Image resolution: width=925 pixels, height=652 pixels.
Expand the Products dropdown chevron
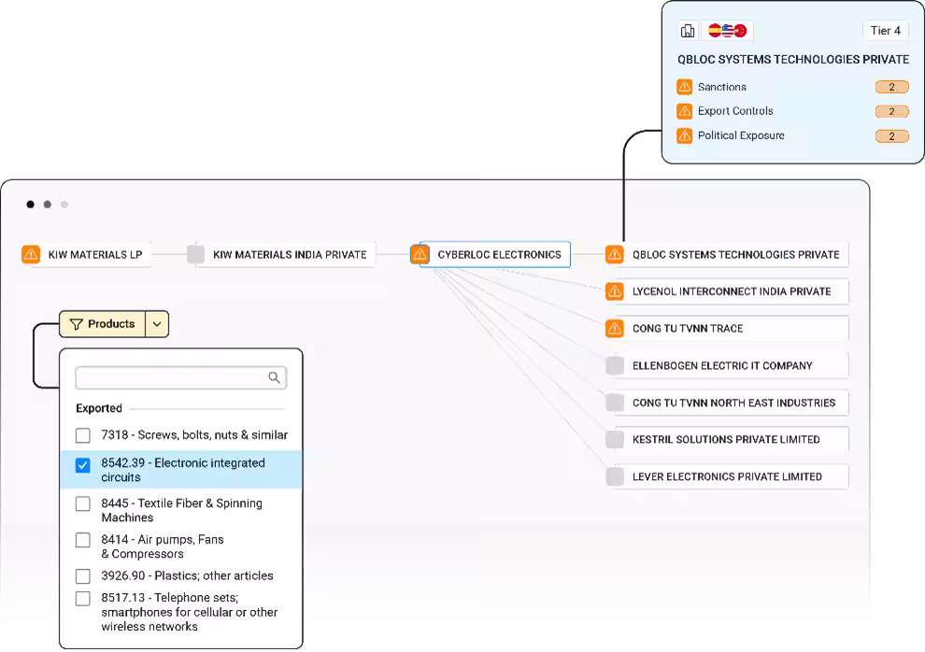pos(157,324)
